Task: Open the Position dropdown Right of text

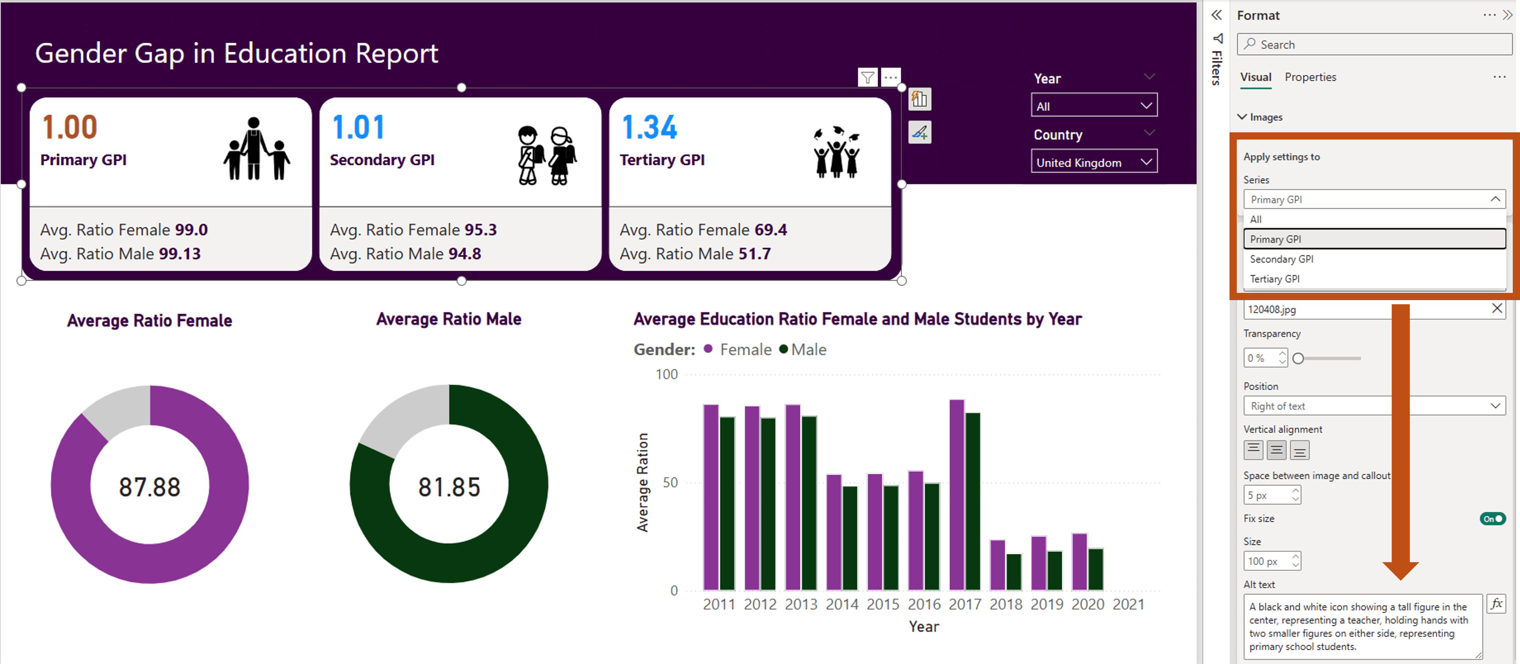Action: (1374, 406)
